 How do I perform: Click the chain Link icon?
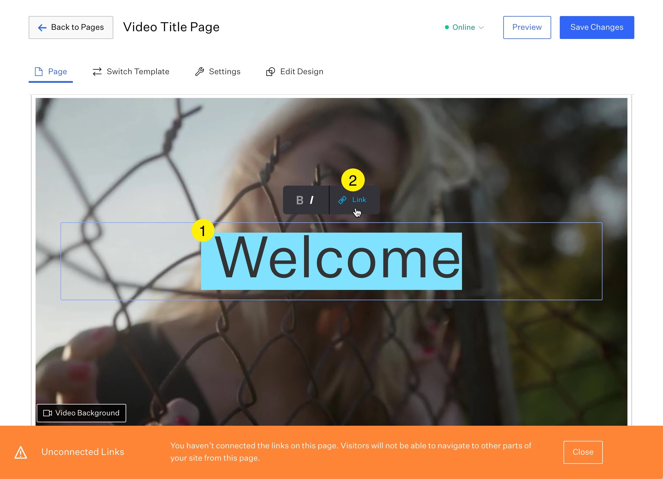tap(342, 200)
